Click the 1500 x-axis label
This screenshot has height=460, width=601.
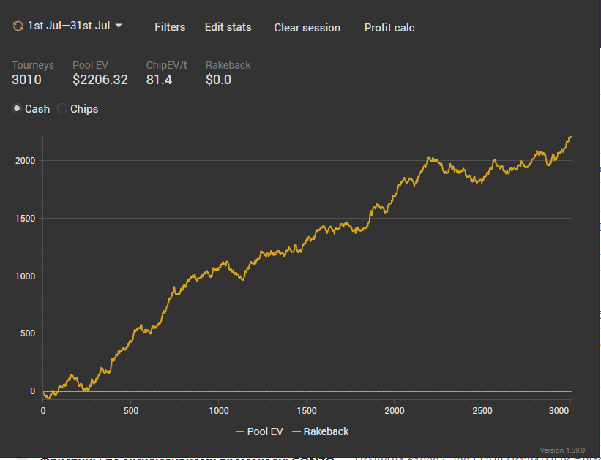coord(307,411)
